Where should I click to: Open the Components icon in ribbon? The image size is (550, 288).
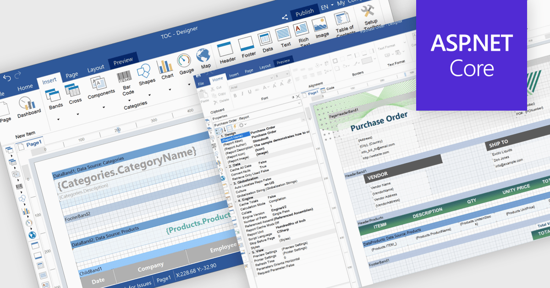[100, 87]
